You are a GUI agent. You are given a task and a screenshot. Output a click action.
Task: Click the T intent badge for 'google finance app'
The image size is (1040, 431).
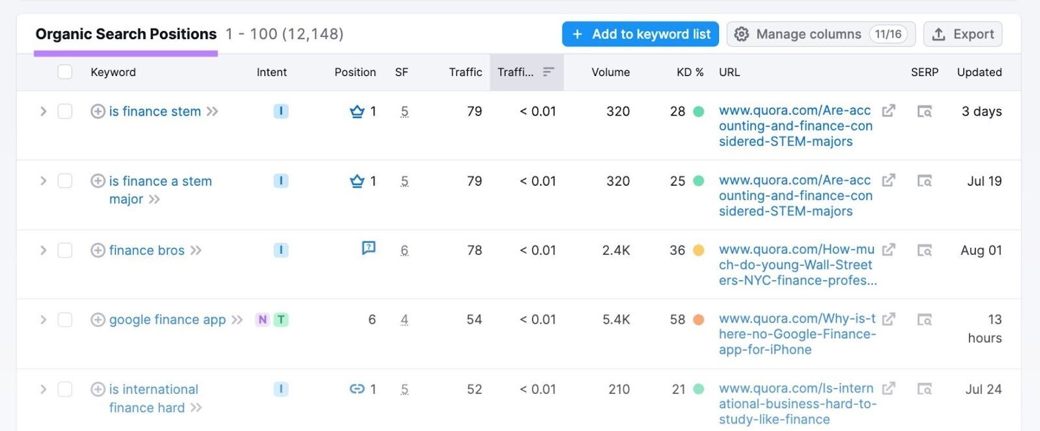click(x=281, y=320)
